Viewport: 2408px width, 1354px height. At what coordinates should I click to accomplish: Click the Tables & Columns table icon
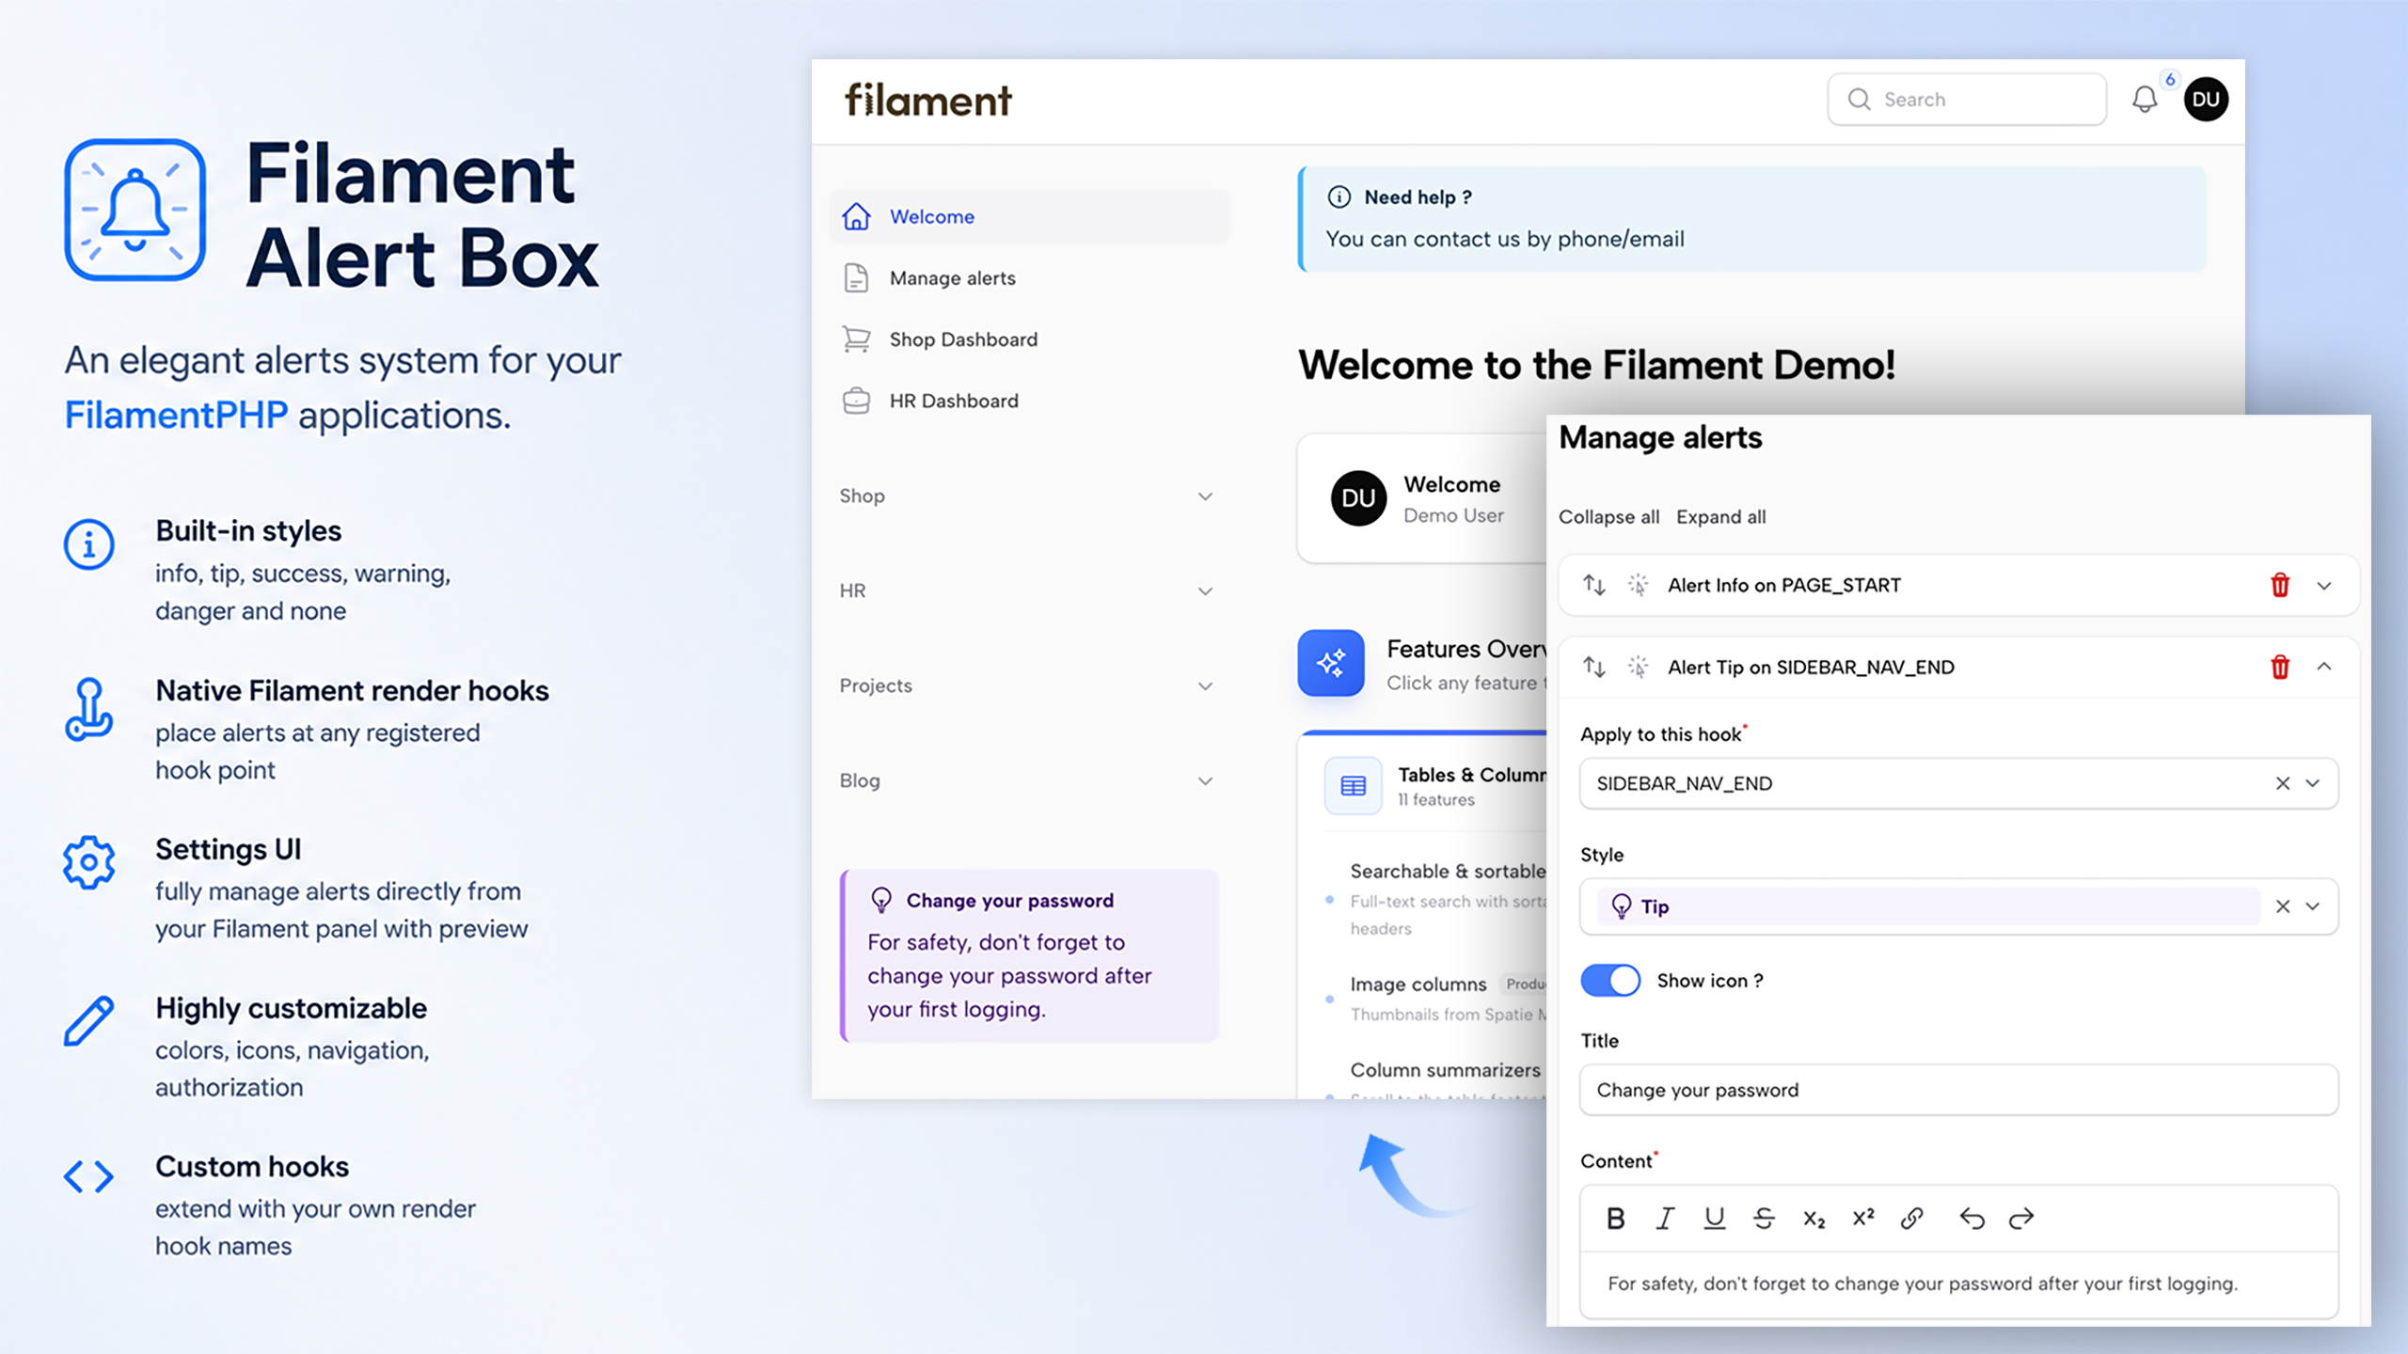point(1353,785)
